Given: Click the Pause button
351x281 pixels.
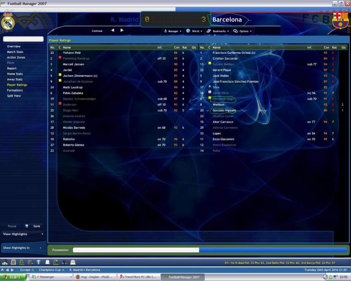Looking at the screenshot, I should click(12, 226).
